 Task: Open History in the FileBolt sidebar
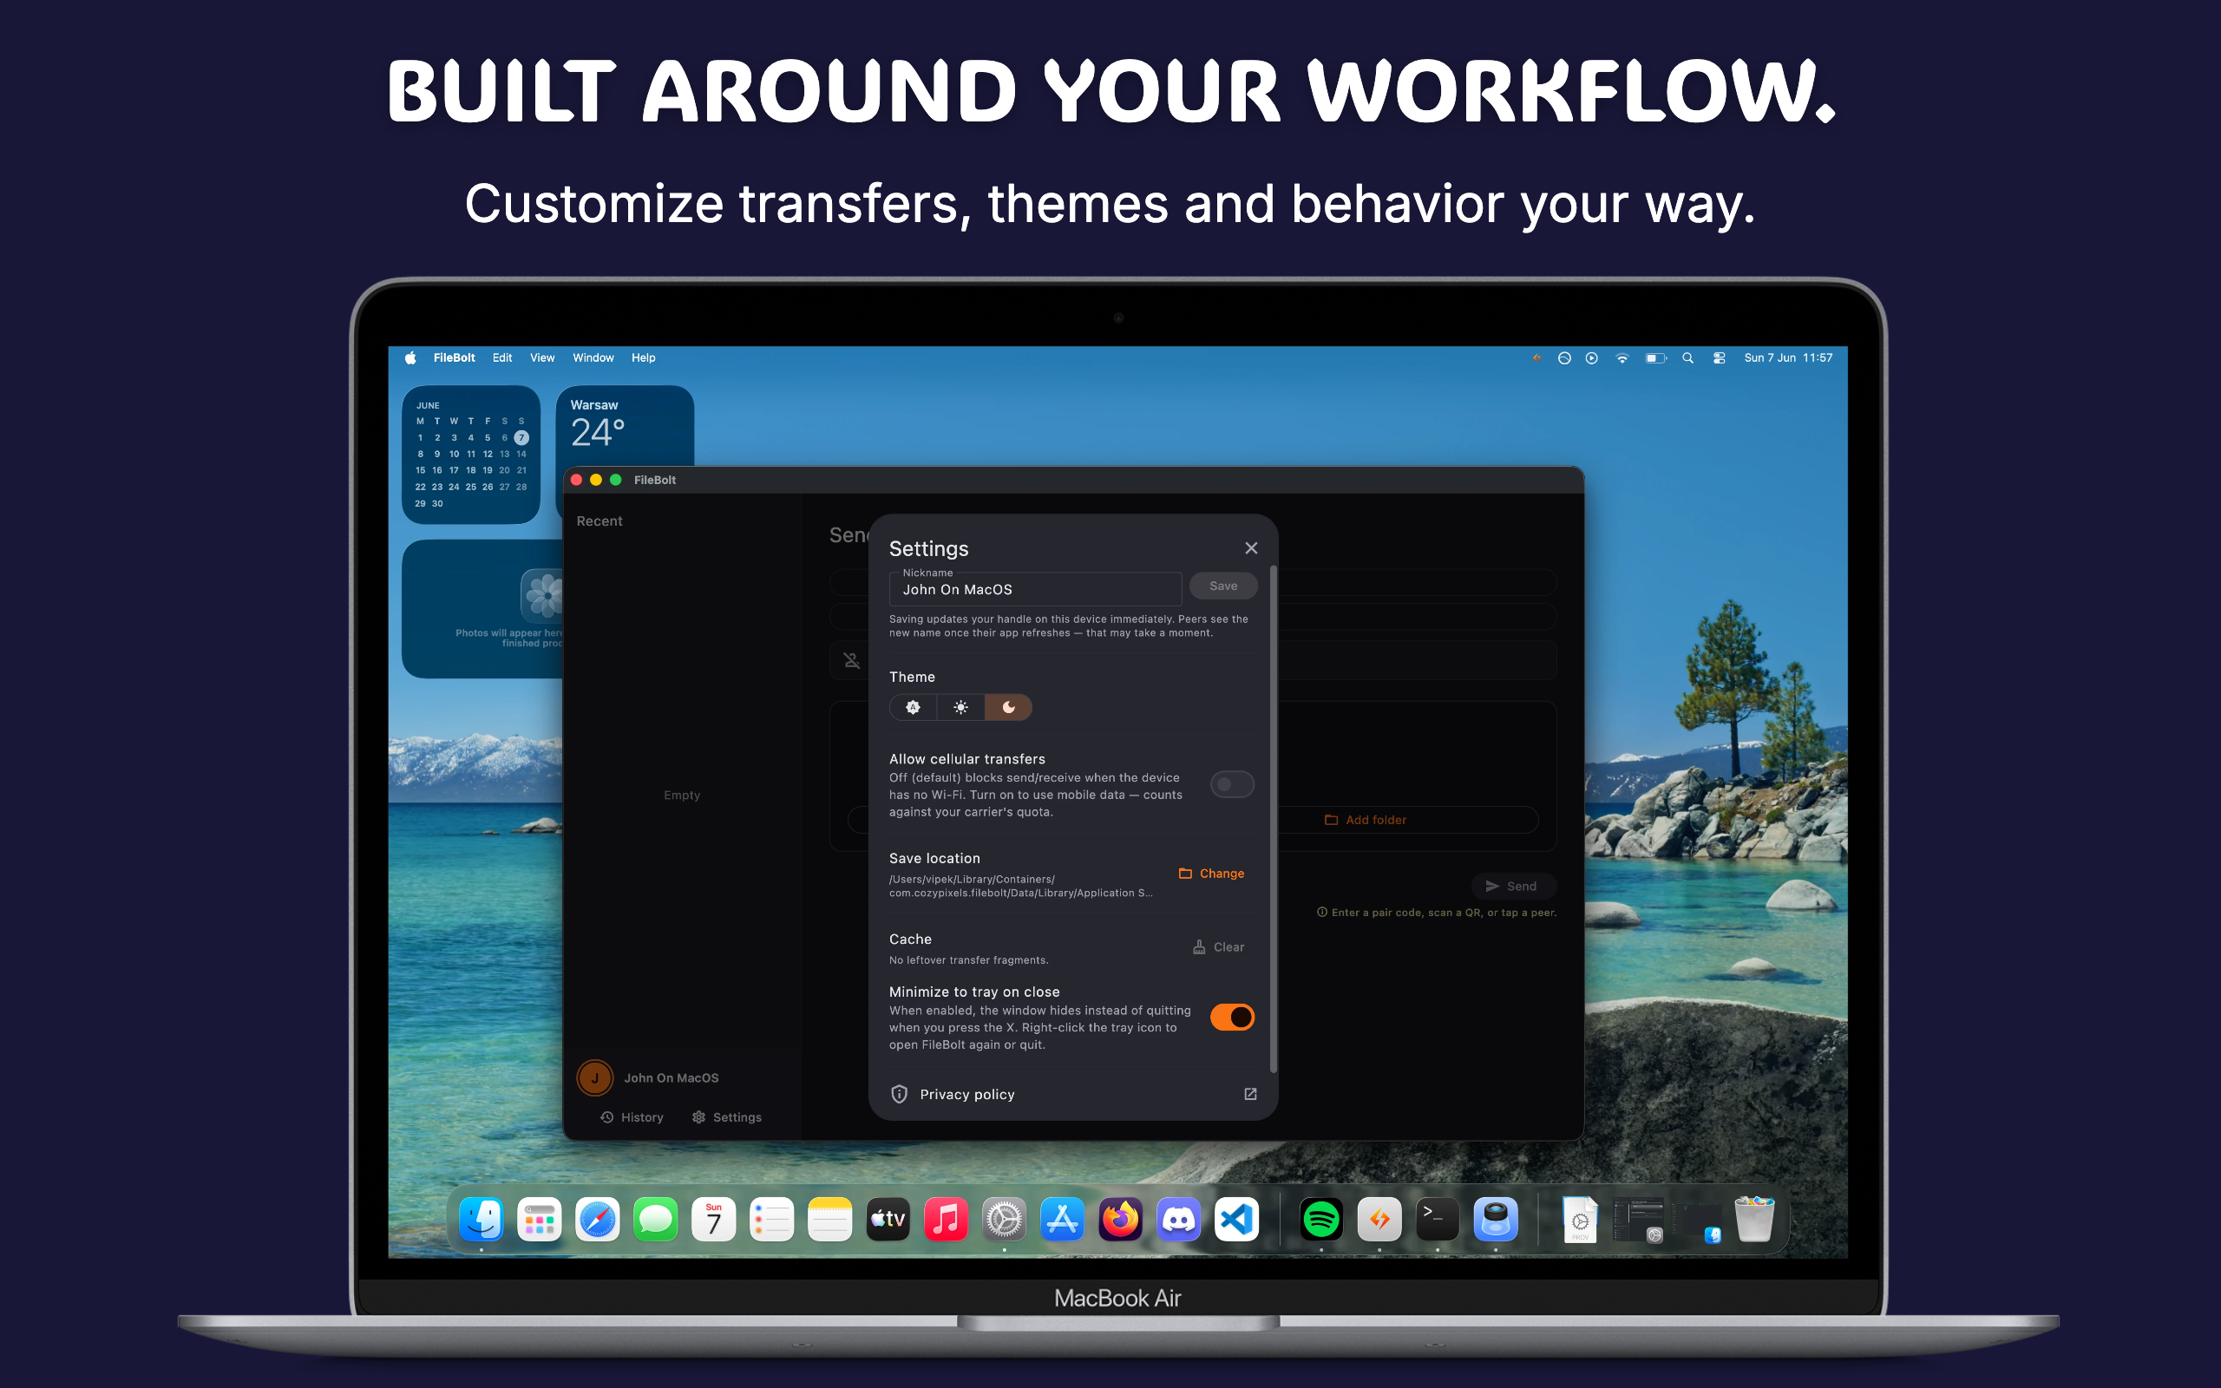tap(632, 1117)
